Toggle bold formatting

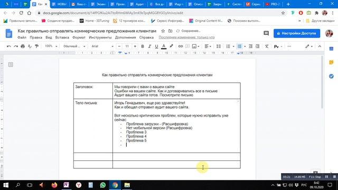pos(143,46)
